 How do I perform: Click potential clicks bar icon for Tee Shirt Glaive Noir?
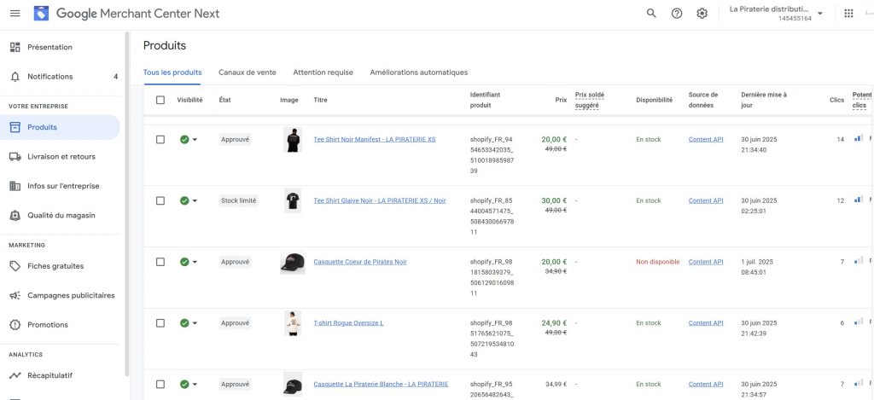pyautogui.click(x=859, y=200)
